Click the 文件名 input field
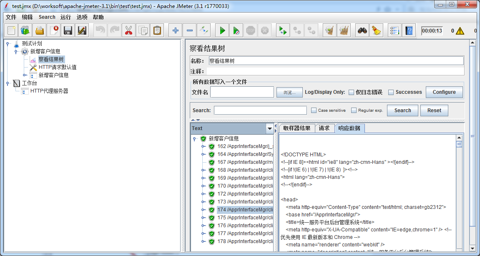 click(x=242, y=92)
